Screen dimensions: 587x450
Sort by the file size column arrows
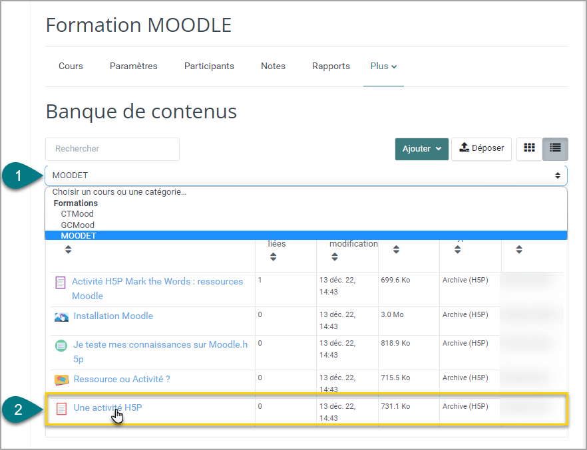(396, 249)
